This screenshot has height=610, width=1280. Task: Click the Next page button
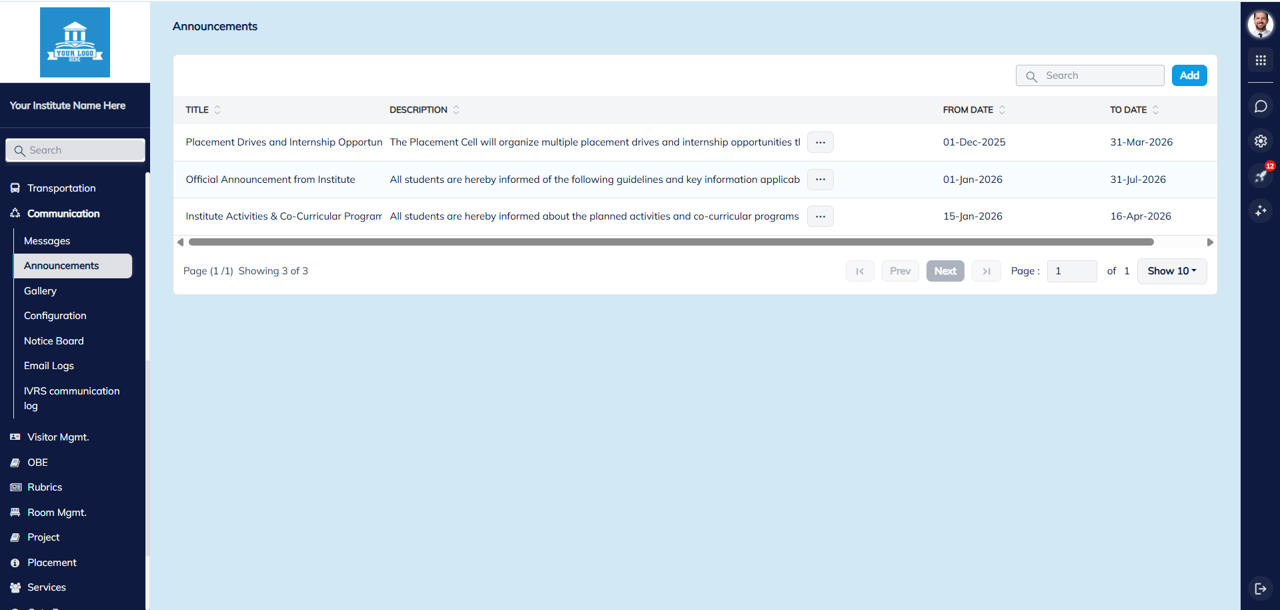pyautogui.click(x=944, y=271)
